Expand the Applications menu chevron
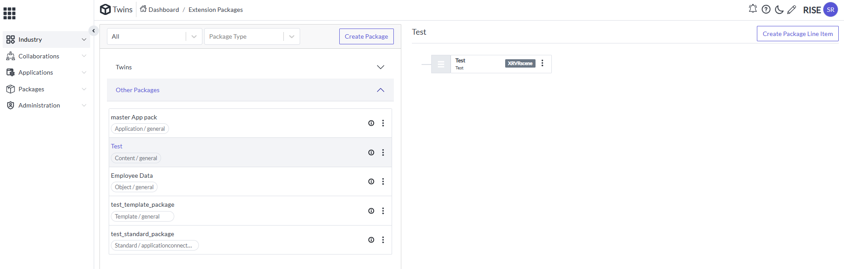 (84, 72)
